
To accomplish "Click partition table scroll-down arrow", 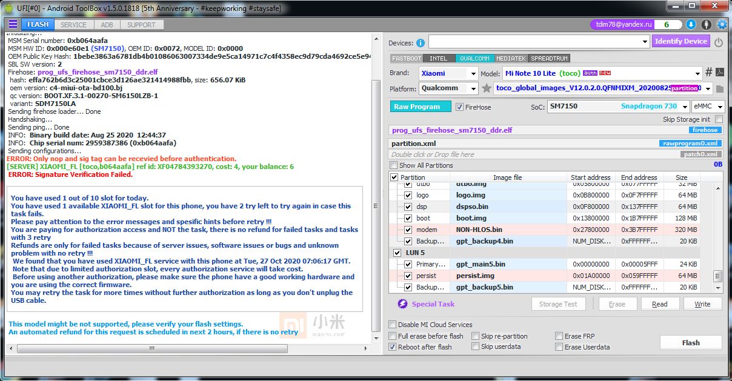I will tap(717, 288).
